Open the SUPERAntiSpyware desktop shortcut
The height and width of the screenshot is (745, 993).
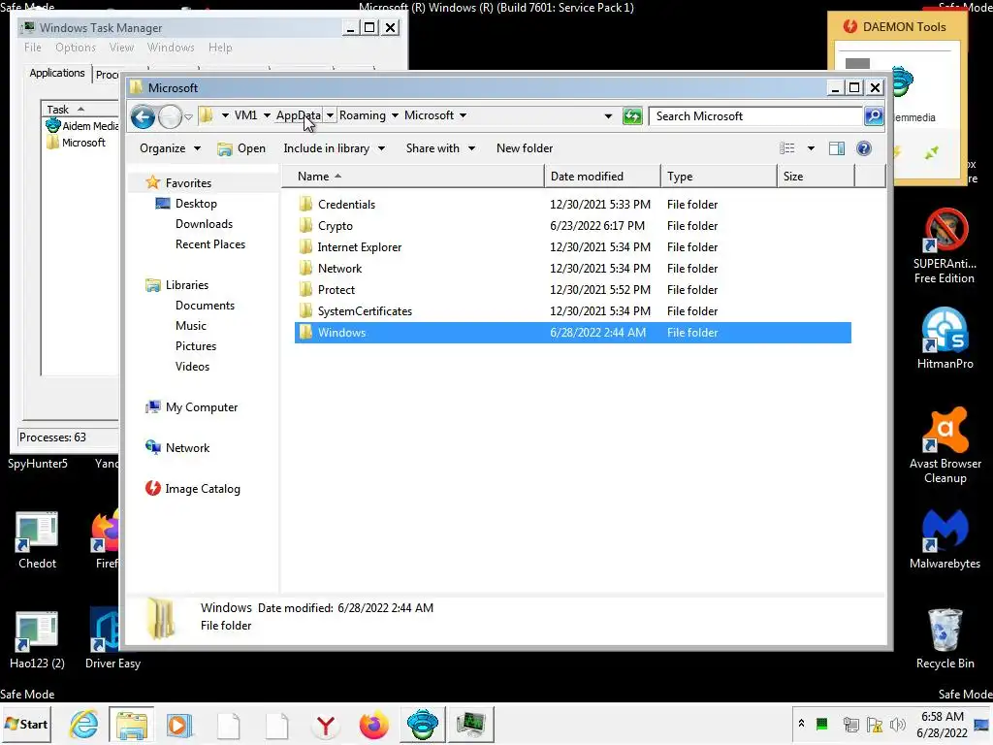tap(945, 245)
